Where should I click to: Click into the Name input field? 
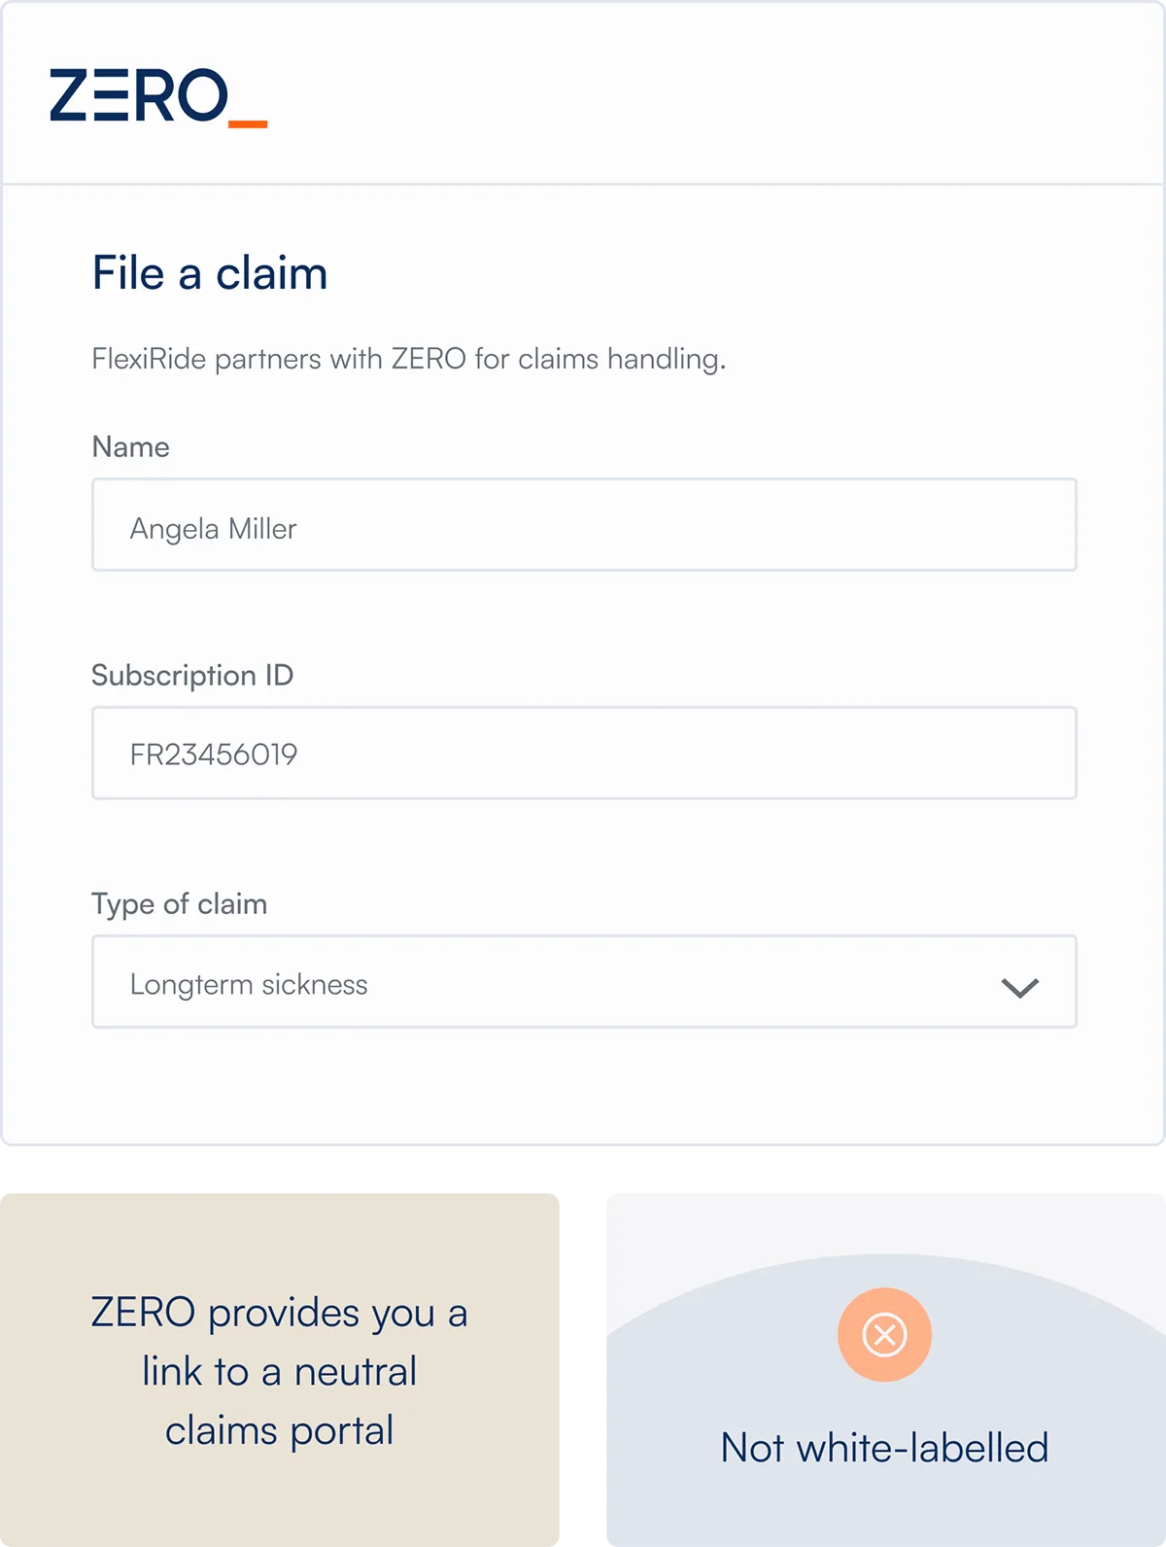pos(584,525)
